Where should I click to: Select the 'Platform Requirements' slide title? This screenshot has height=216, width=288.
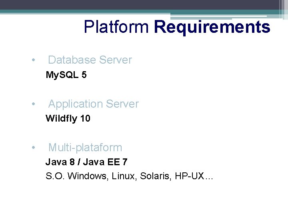point(177,27)
